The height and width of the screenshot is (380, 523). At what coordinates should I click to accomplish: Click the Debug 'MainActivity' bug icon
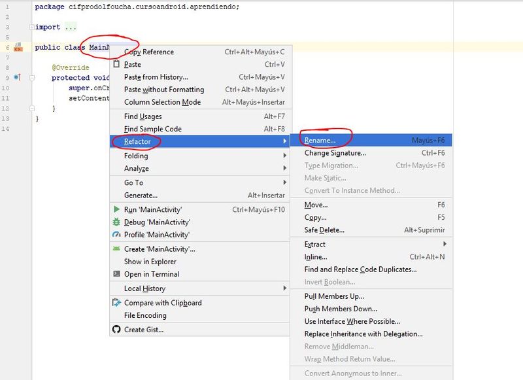pos(116,222)
